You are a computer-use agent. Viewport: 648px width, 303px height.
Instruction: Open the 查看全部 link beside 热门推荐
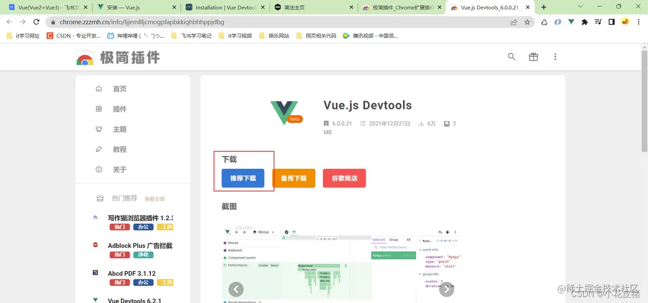point(154,198)
